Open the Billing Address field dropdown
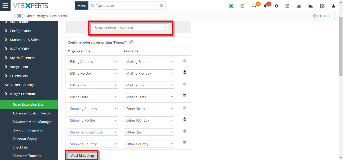Viewport: 343px width, 160px height. point(93,62)
